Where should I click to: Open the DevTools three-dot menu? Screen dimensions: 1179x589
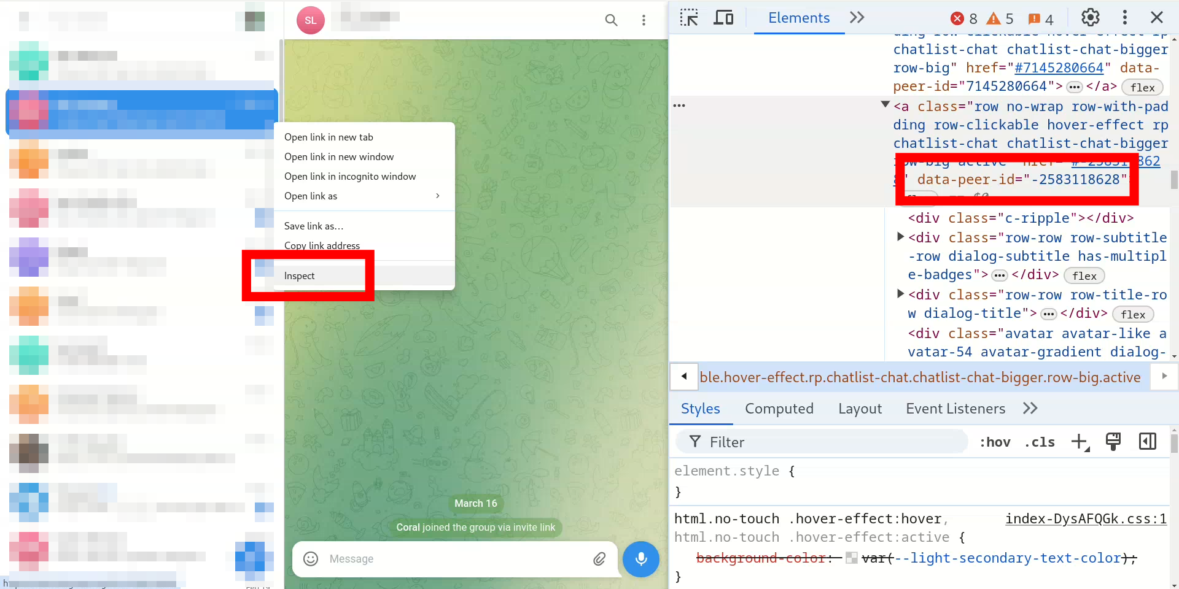[x=1125, y=18]
